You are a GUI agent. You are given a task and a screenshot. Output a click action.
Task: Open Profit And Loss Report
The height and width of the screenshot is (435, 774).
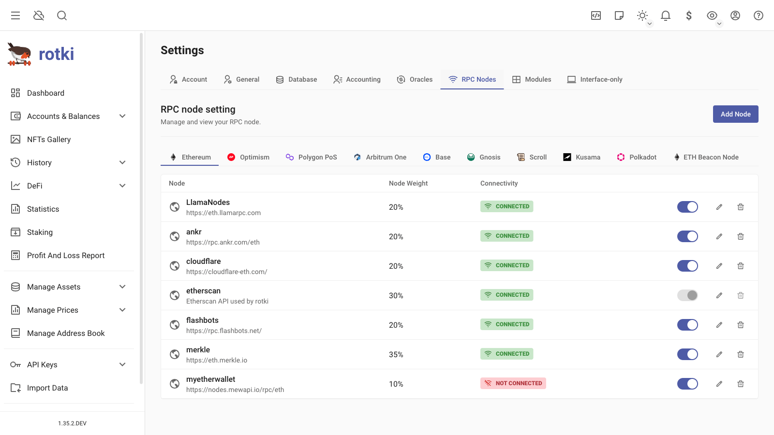[x=69, y=255]
